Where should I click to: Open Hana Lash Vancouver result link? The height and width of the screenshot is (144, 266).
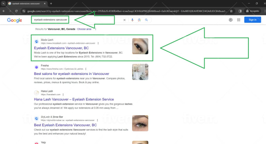click(74, 100)
